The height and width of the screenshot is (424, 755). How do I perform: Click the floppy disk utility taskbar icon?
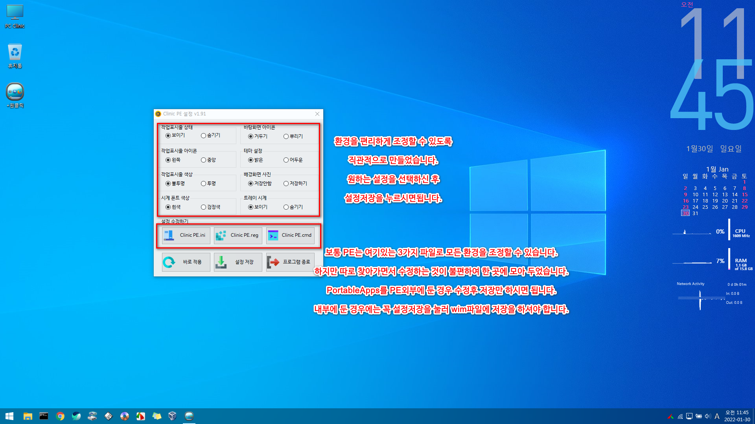(109, 416)
